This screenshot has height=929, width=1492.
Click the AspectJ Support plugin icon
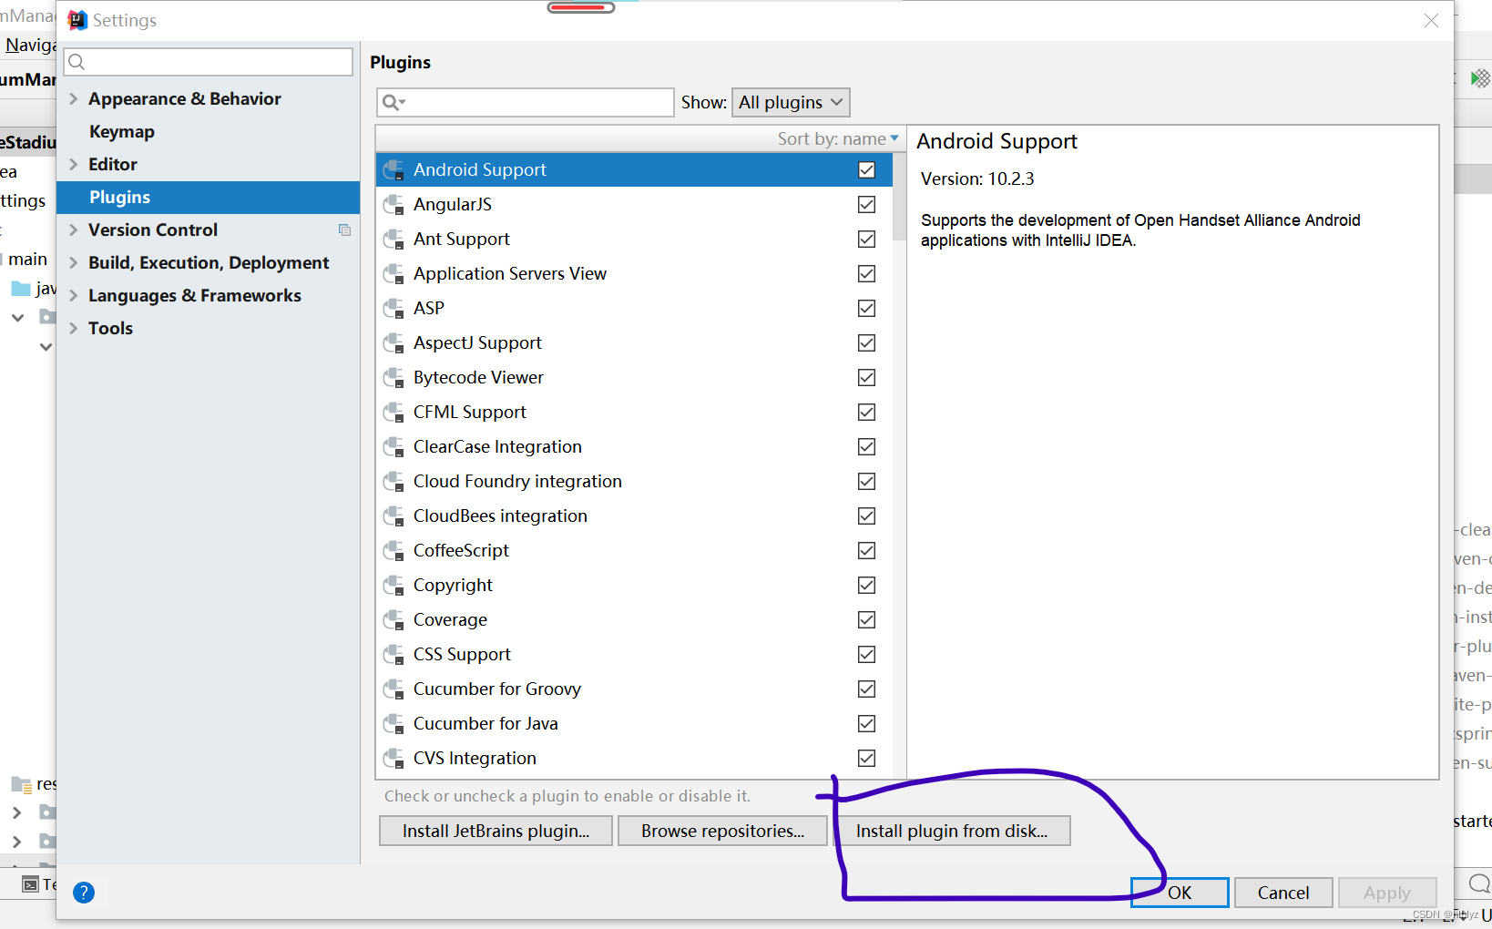click(x=393, y=342)
